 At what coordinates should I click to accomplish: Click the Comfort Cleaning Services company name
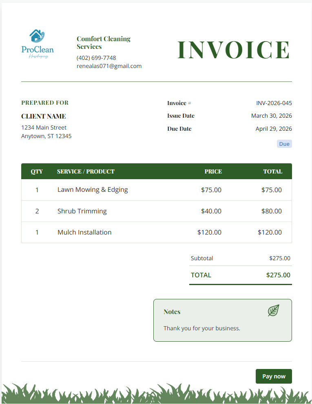pyautogui.click(x=104, y=42)
